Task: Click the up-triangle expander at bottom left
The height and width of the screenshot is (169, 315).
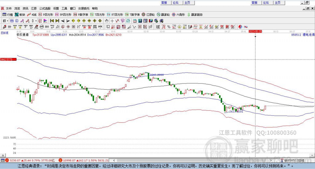Action: (x=3, y=155)
